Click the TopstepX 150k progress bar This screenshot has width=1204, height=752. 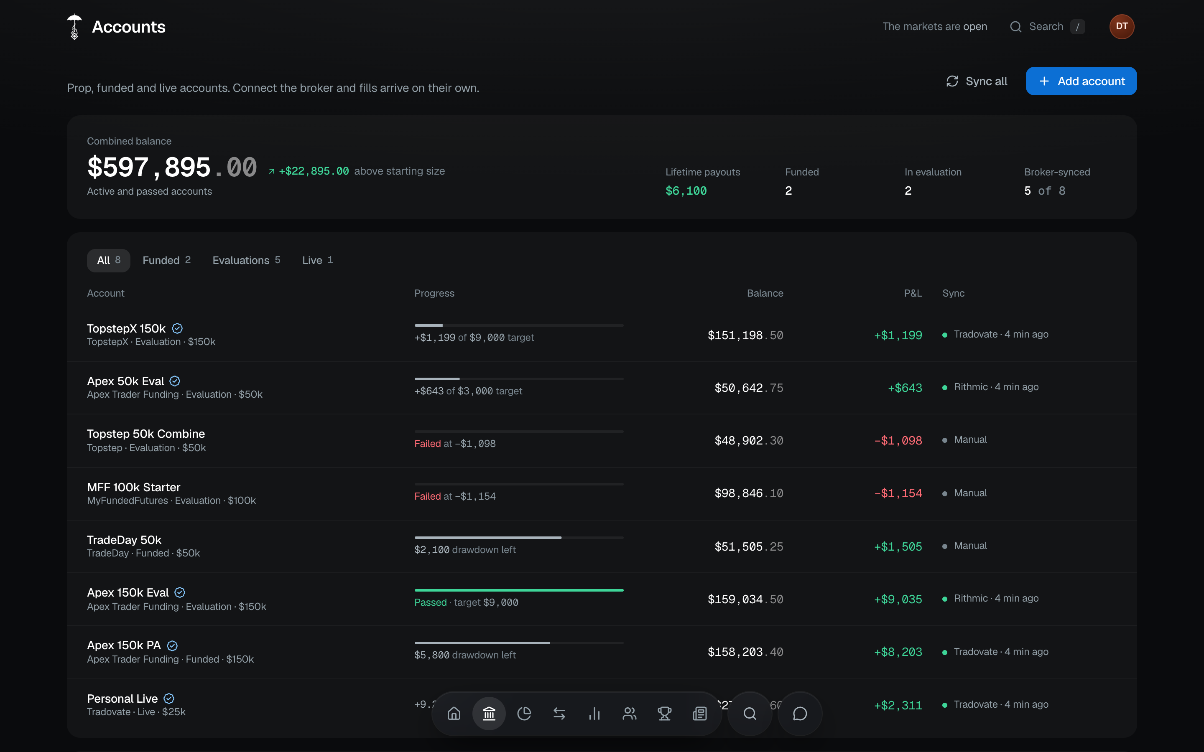(x=519, y=325)
